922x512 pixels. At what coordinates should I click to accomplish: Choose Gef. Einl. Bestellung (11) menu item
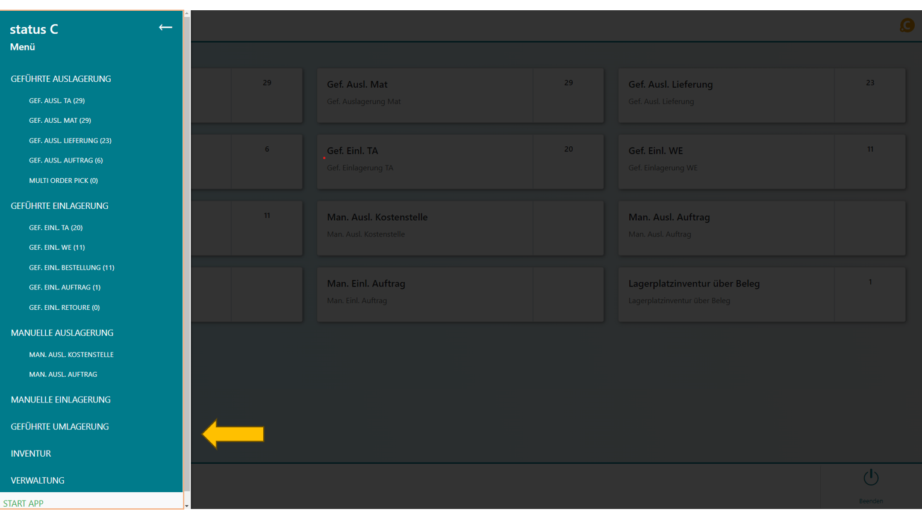click(x=71, y=268)
